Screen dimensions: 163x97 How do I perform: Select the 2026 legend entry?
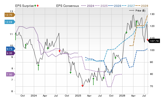click(115, 6)
